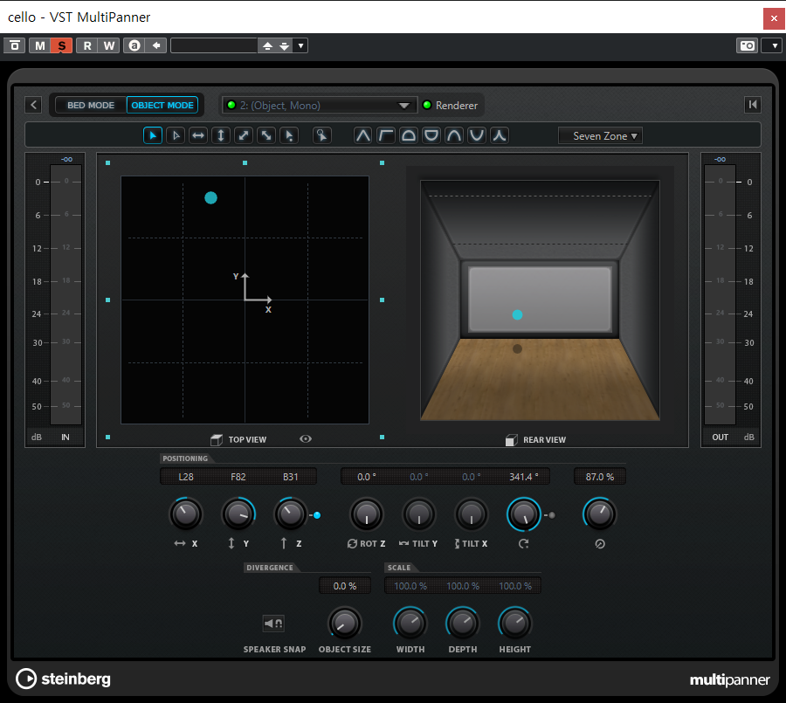Click the Height scale knob
The image size is (786, 703).
pos(514,624)
